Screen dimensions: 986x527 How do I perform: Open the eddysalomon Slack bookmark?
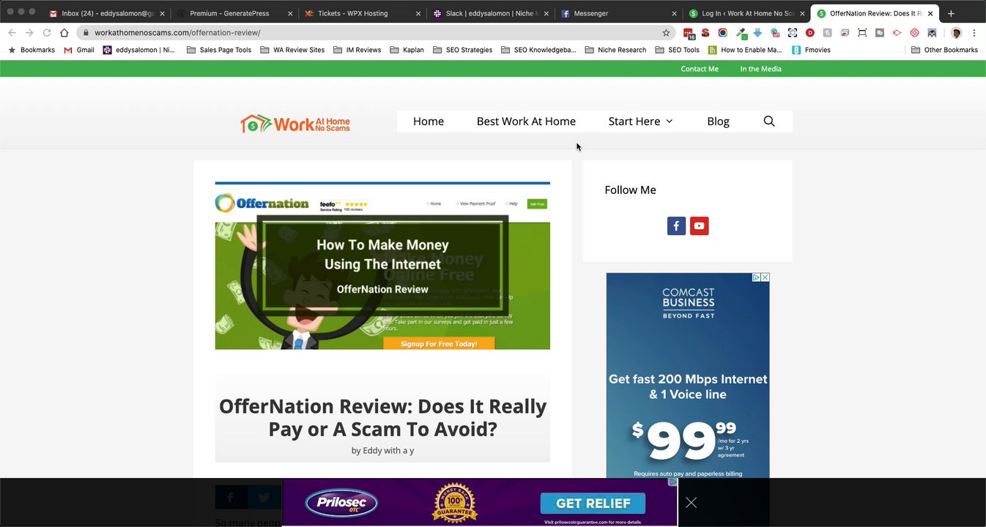pyautogui.click(x=139, y=50)
